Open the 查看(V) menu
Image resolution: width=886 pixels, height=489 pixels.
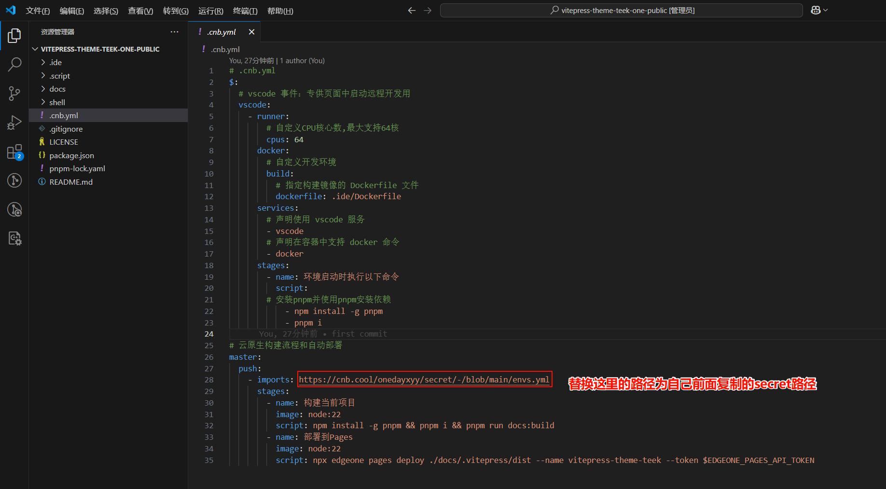140,11
